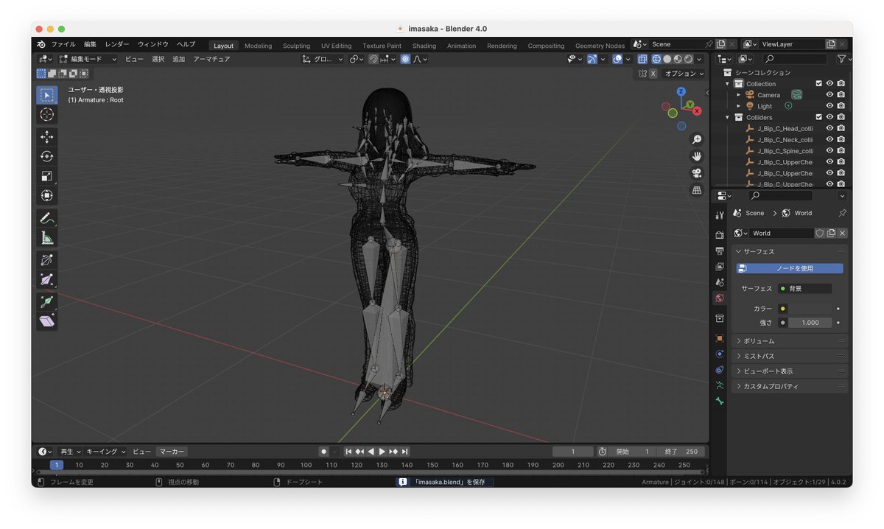
Task: Switch to the Animation workspace tab
Action: click(x=461, y=46)
